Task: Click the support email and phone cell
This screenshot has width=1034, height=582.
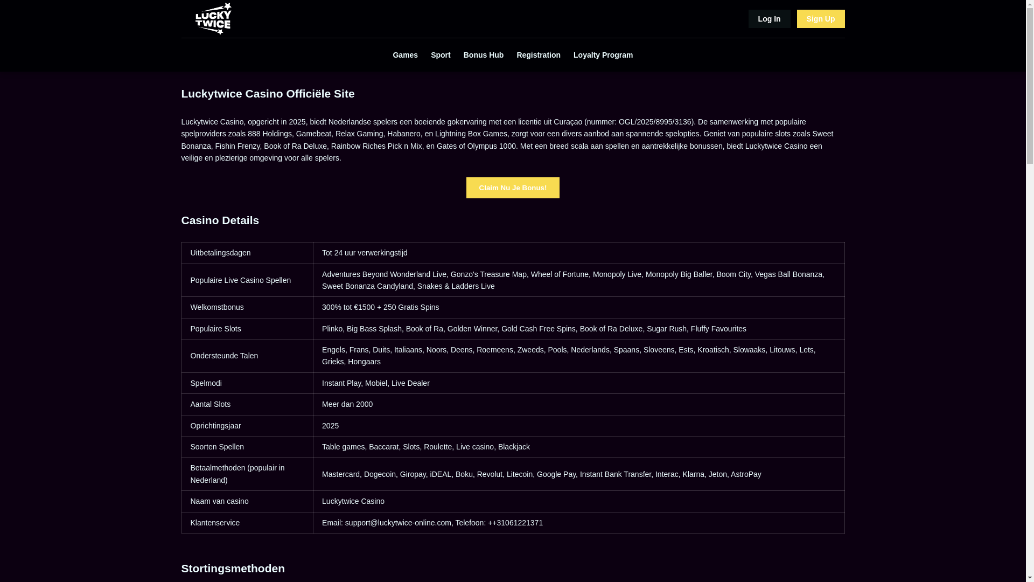Action: coord(578,523)
